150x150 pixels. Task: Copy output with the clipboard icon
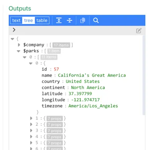83,20
